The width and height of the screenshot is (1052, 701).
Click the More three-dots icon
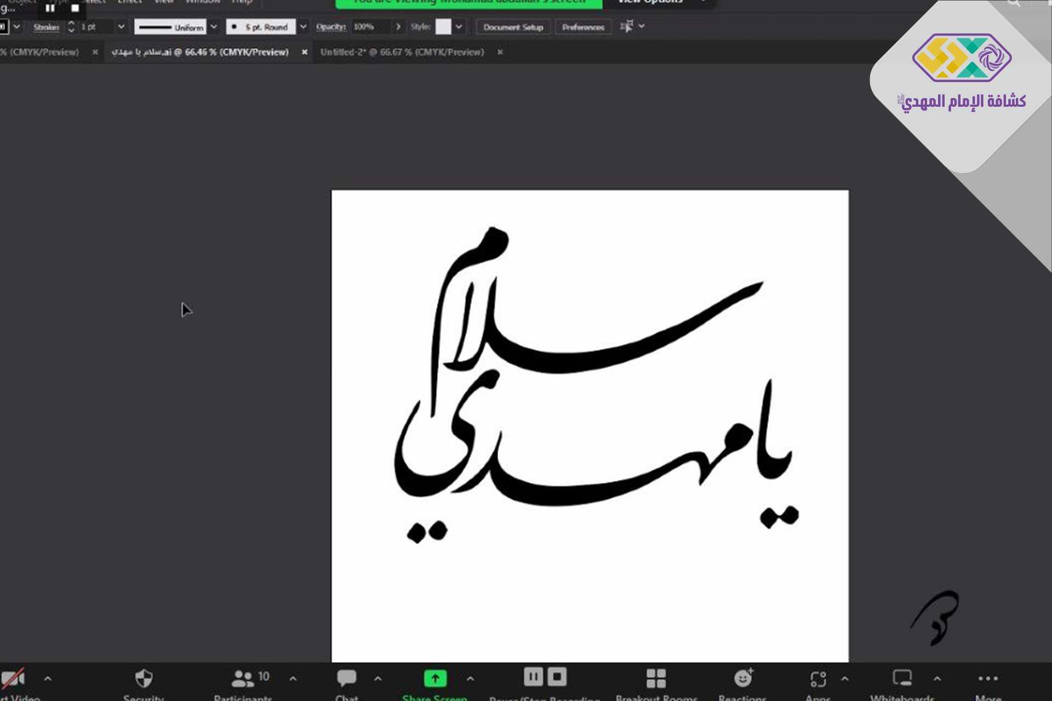(x=988, y=679)
